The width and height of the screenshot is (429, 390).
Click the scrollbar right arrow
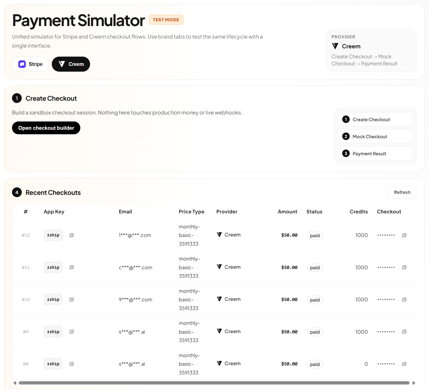tap(414, 383)
